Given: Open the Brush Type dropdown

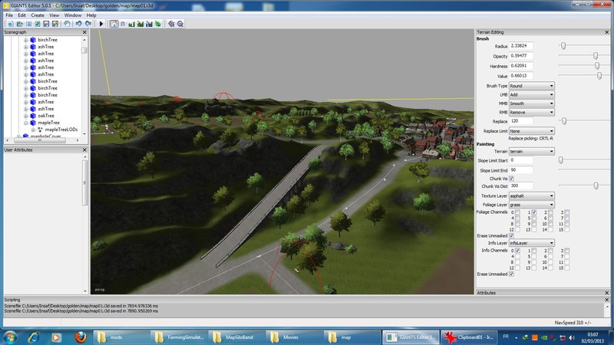Looking at the screenshot, I should pyautogui.click(x=531, y=86).
